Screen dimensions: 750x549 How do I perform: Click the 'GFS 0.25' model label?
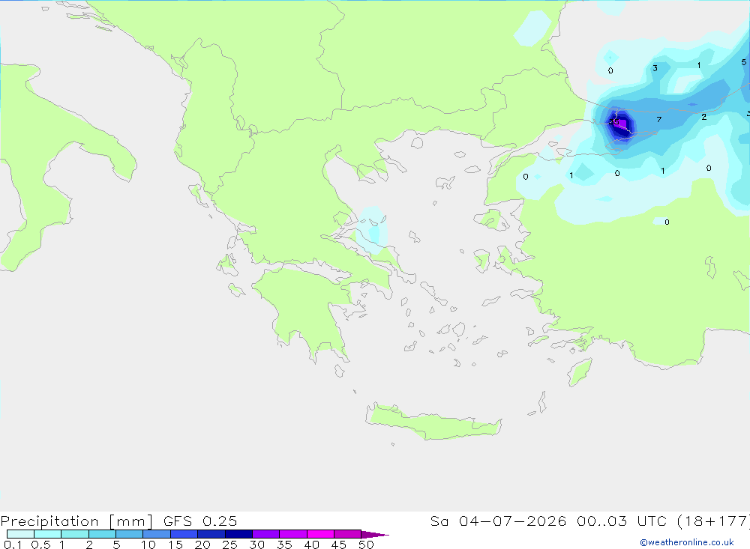tap(200, 521)
